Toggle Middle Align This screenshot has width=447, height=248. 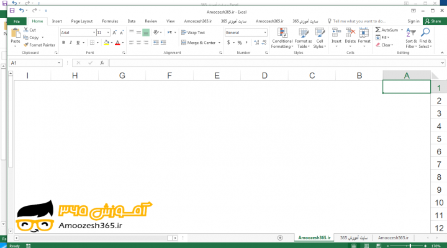138,32
